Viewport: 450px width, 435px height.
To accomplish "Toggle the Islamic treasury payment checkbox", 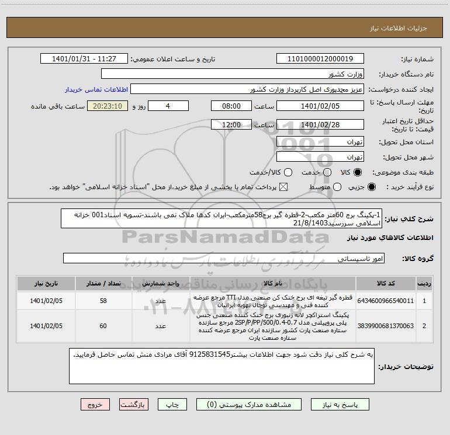I will (x=283, y=187).
